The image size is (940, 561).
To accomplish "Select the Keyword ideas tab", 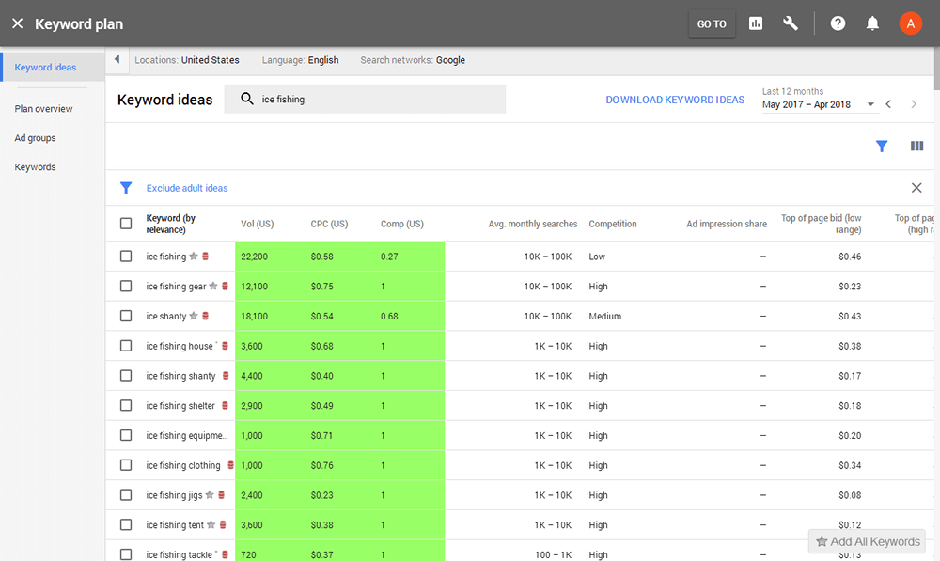I will pos(53,67).
